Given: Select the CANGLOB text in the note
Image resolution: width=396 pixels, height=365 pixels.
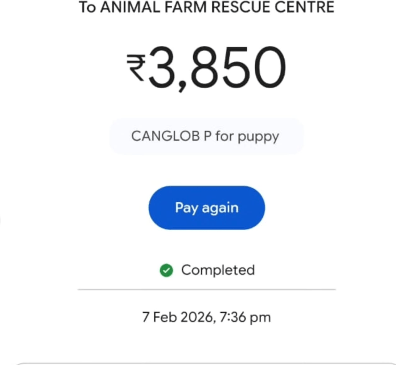Looking at the screenshot, I should coord(165,136).
